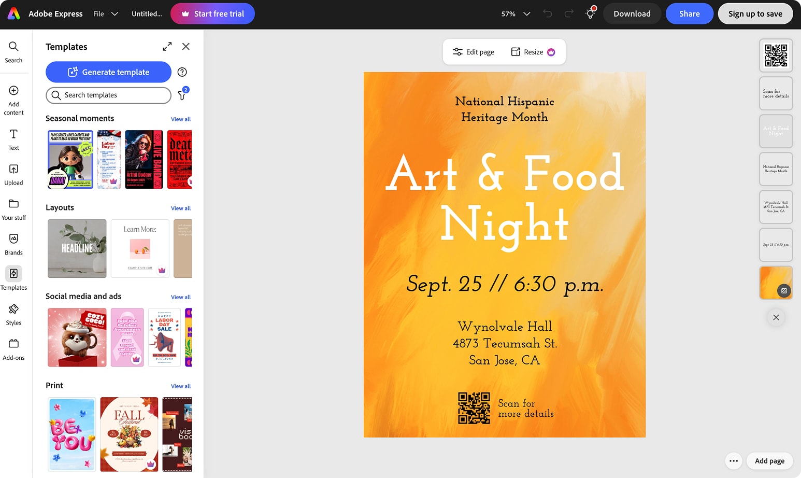Select the Wynolvale Hall address text on canvas
Viewport: 801px width, 478px height.
coord(505,343)
